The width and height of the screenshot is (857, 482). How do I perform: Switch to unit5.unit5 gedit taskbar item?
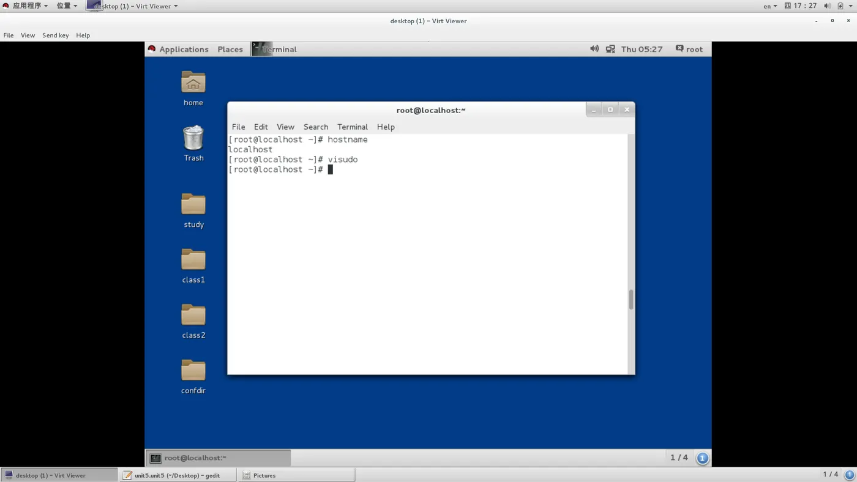[178, 475]
